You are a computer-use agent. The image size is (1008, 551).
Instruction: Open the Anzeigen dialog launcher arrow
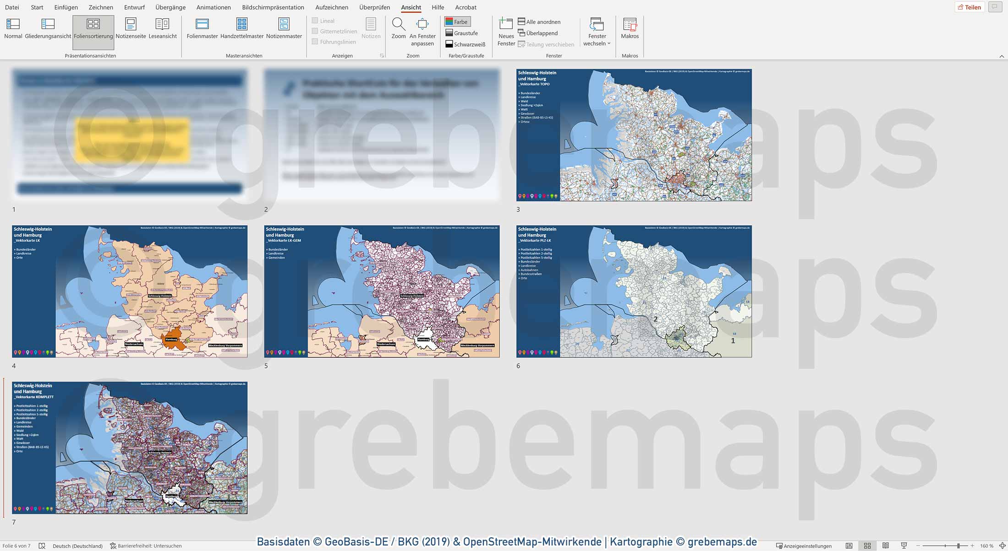pyautogui.click(x=382, y=55)
